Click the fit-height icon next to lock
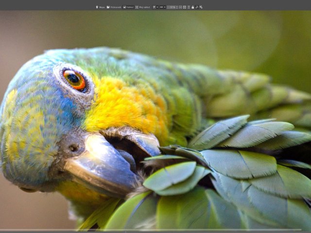 point(189,7)
